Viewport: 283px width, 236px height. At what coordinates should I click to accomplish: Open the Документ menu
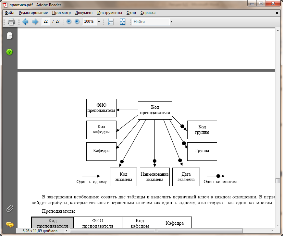tap(84, 13)
